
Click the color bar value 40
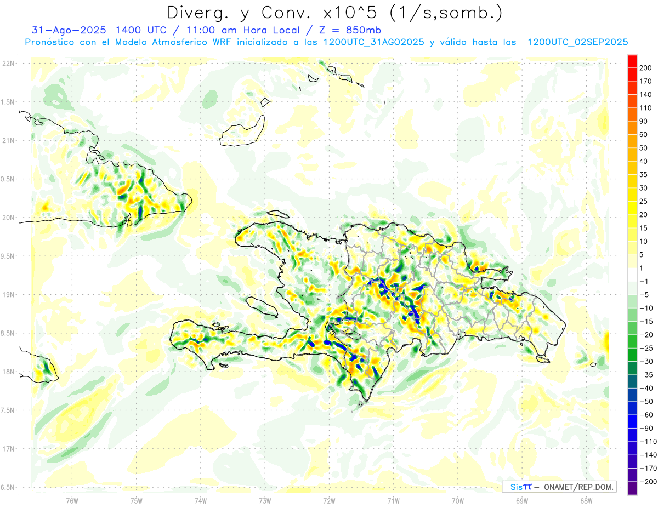[x=644, y=161]
